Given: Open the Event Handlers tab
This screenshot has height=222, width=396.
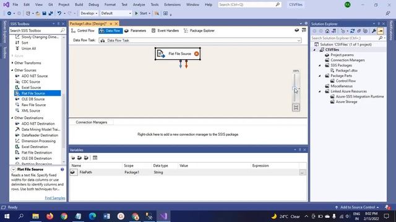Looking at the screenshot, I should (165, 31).
